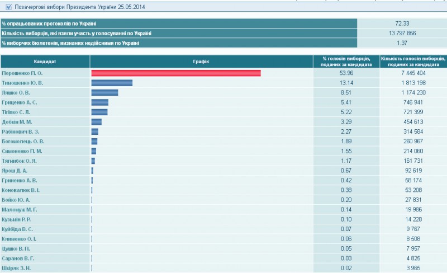The height and width of the screenshot is (273, 447).
Task: Click the 'Кандидат' column header
Action: [x=45, y=61]
